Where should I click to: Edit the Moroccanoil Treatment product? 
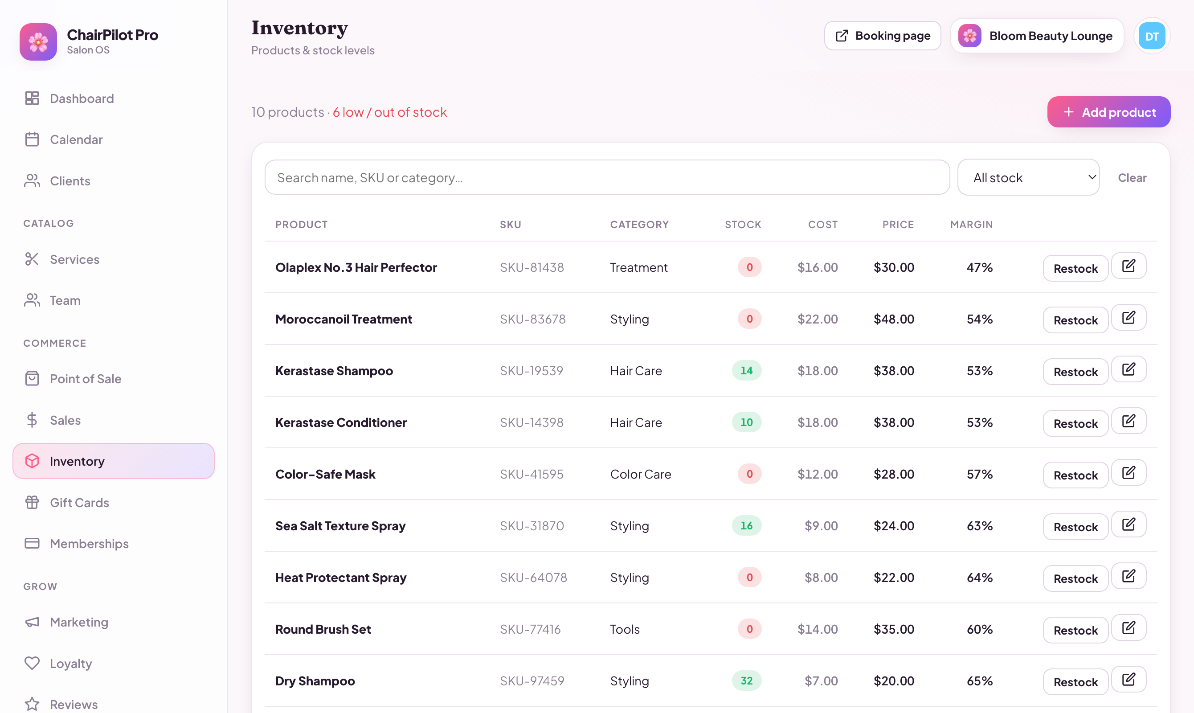[x=1129, y=318]
